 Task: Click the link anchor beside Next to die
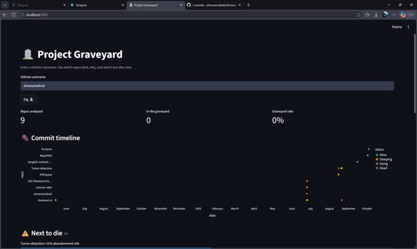coord(66,233)
